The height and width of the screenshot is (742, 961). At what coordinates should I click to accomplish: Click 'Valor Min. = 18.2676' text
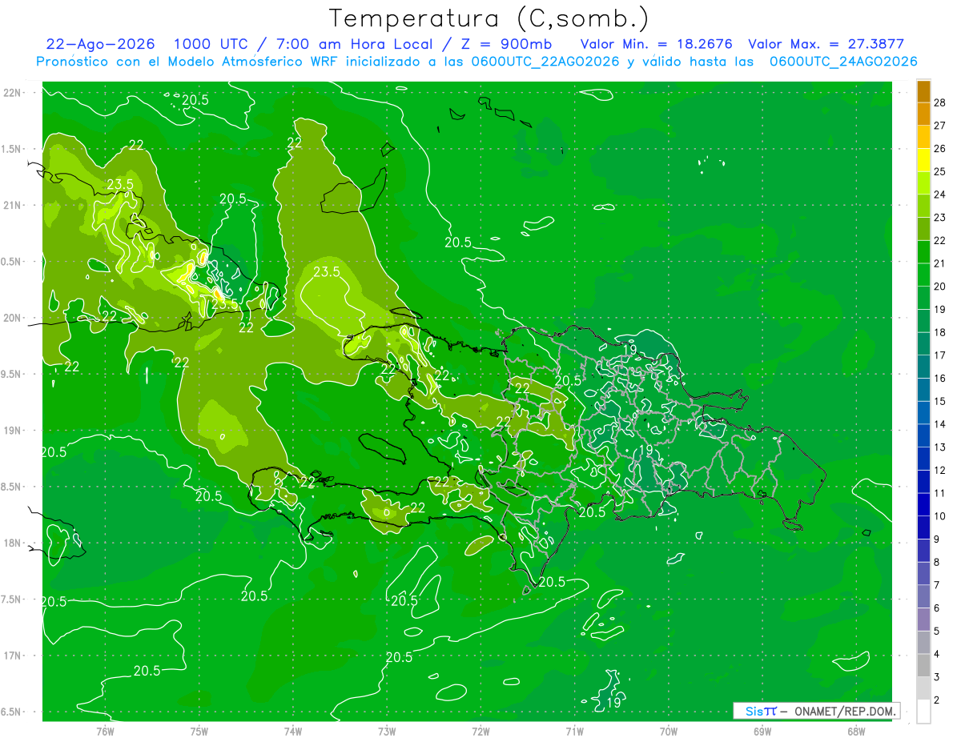click(x=656, y=45)
